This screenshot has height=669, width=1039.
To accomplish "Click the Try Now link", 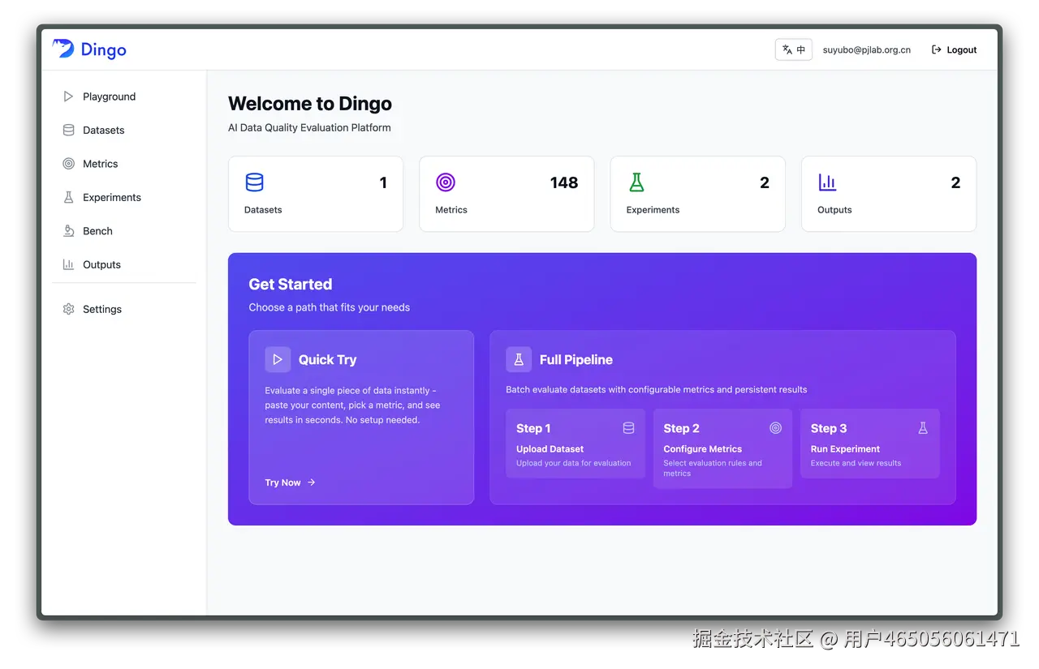I will tap(290, 482).
